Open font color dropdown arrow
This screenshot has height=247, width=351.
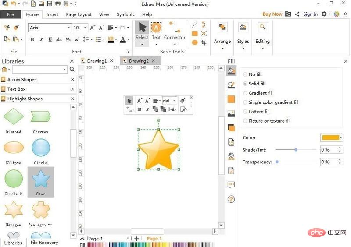click(x=128, y=39)
